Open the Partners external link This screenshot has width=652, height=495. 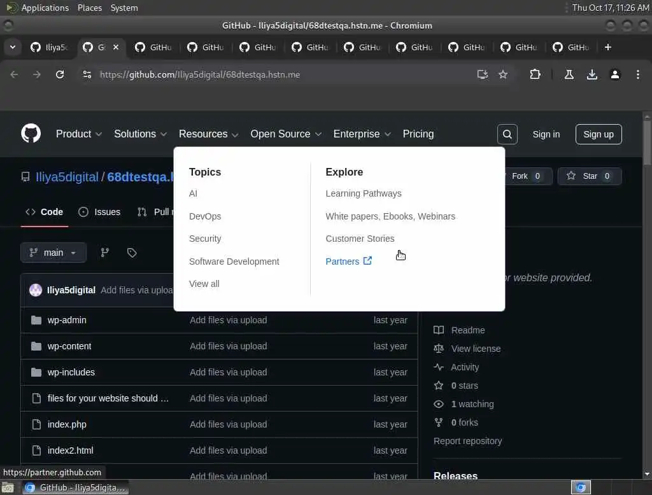(x=348, y=261)
